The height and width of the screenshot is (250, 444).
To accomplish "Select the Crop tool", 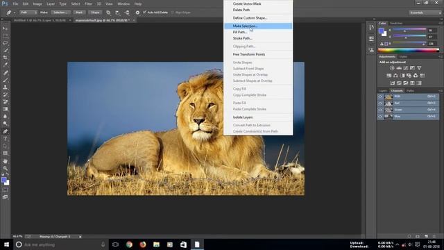I will pos(5,58).
